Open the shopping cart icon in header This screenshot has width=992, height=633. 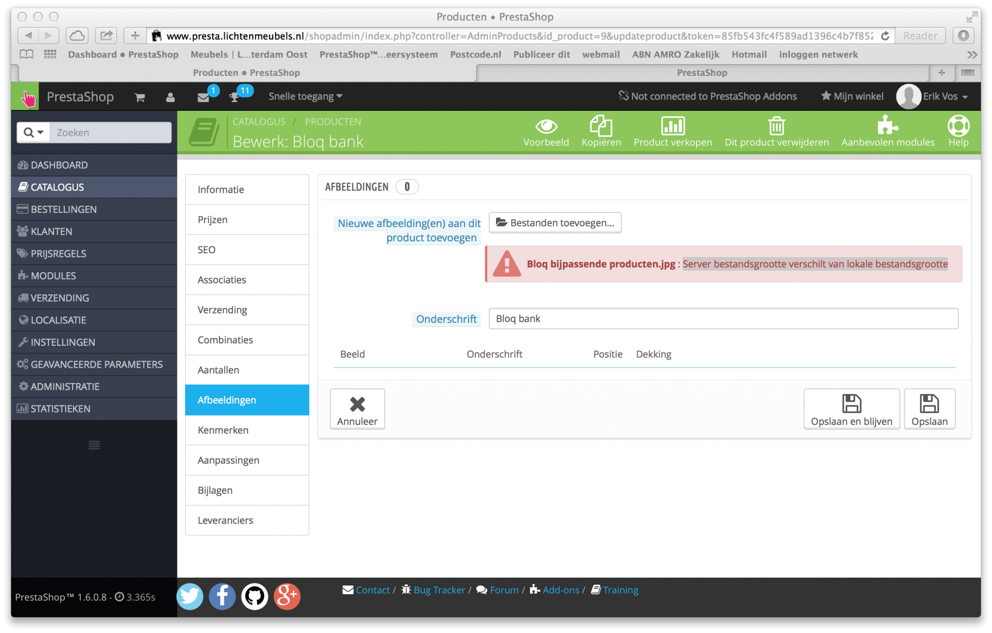(139, 98)
